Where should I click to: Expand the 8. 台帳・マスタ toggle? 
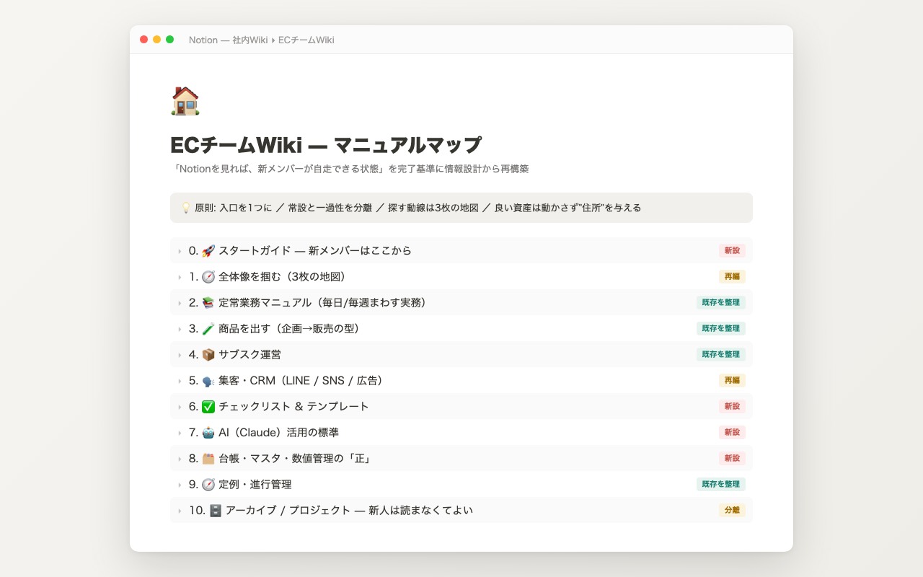[180, 459]
